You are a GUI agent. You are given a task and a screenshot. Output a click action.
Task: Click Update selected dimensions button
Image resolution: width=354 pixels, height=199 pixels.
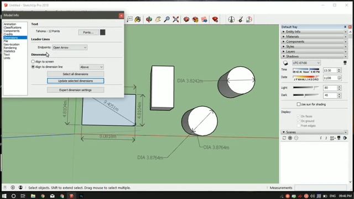[x=75, y=81]
